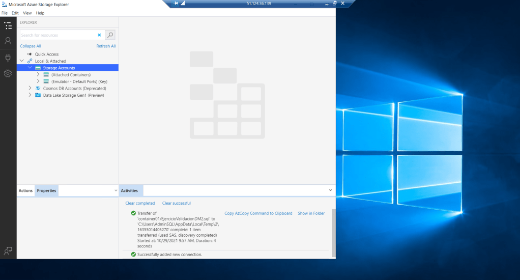Image resolution: width=520 pixels, height=280 pixels.
Task: Click Copy AzCopy Command to Clipboard
Action: pos(258,213)
